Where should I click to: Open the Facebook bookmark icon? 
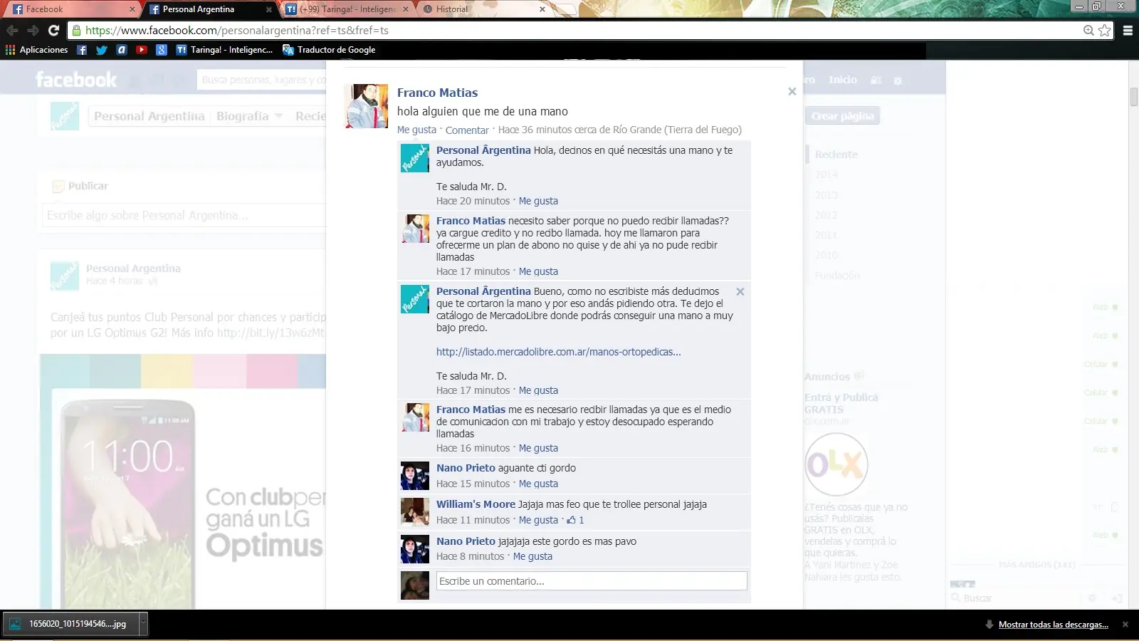coord(82,50)
